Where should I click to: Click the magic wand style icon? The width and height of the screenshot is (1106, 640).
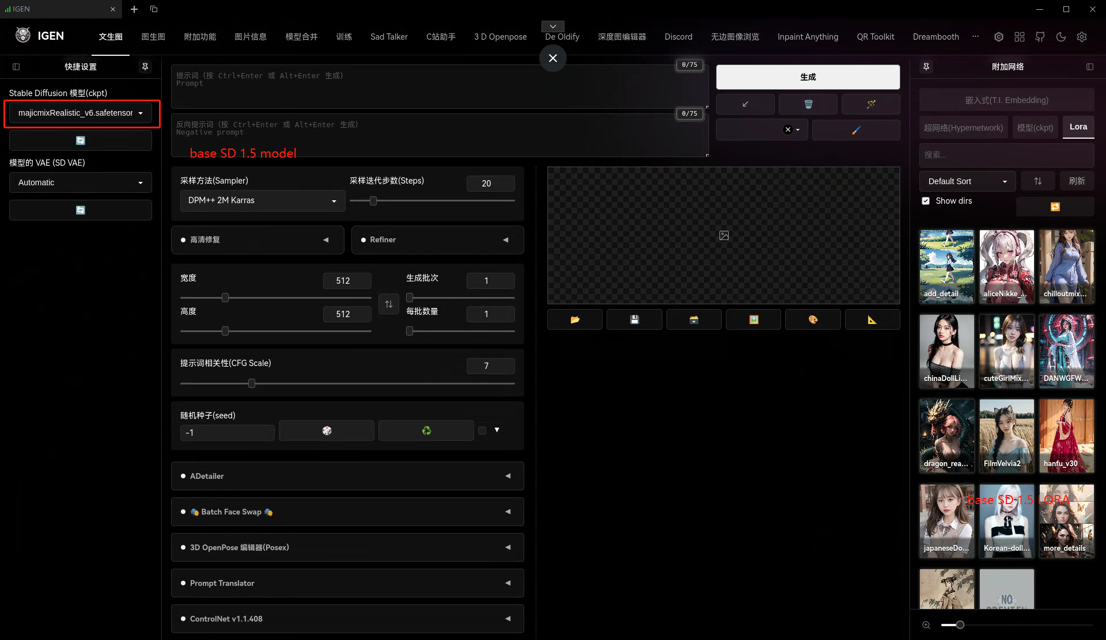tap(870, 104)
